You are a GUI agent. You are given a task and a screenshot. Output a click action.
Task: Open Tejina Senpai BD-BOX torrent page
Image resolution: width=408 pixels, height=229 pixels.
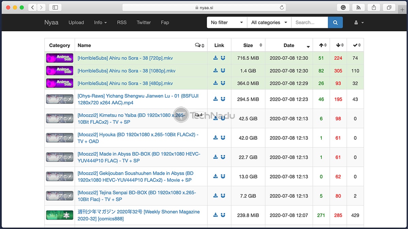tap(137, 196)
